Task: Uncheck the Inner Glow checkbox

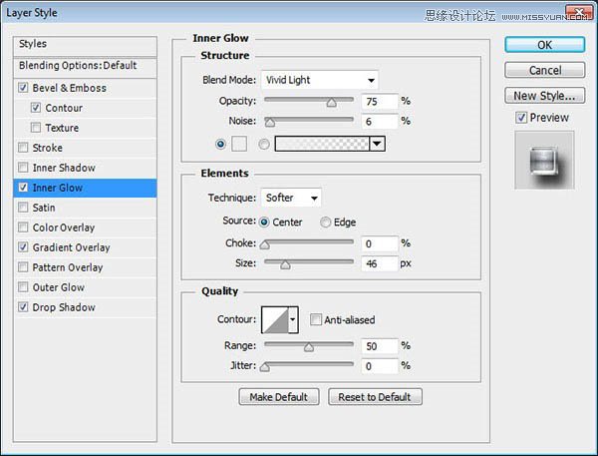Action: pos(23,188)
